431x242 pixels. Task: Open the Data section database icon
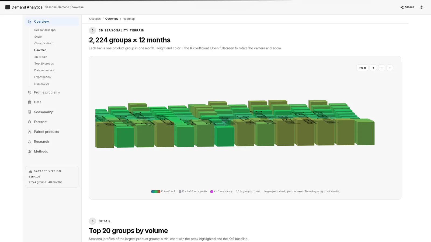pyautogui.click(x=30, y=102)
